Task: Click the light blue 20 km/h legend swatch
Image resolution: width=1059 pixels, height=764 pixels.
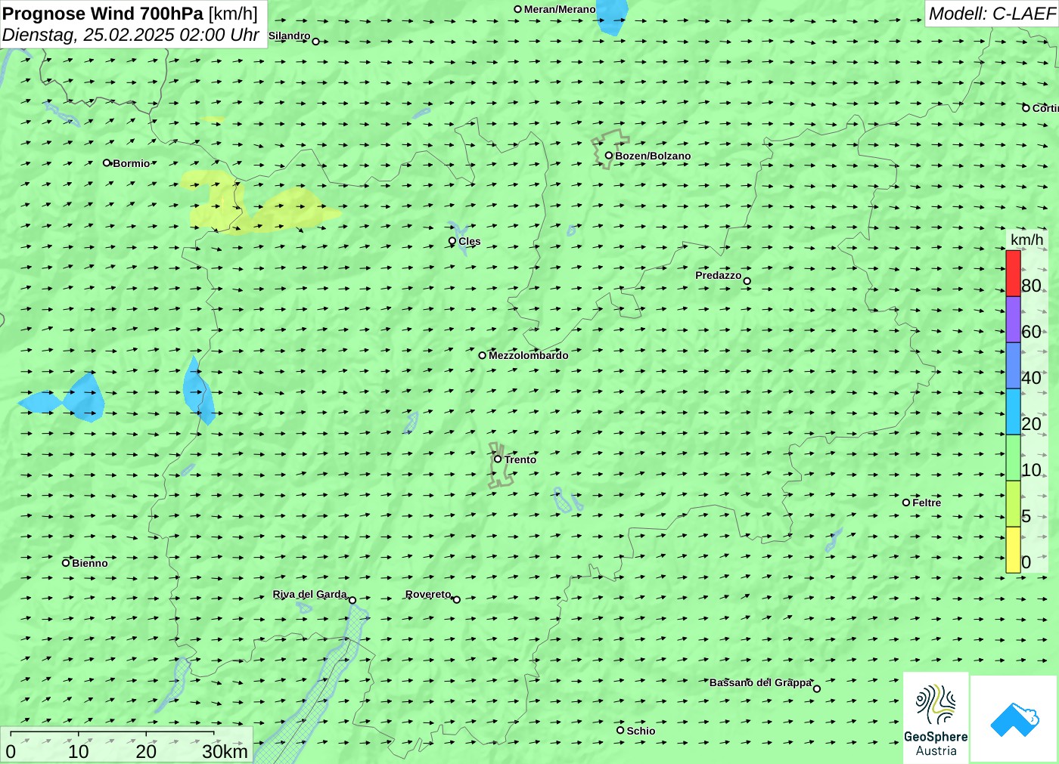Action: pos(1013,412)
